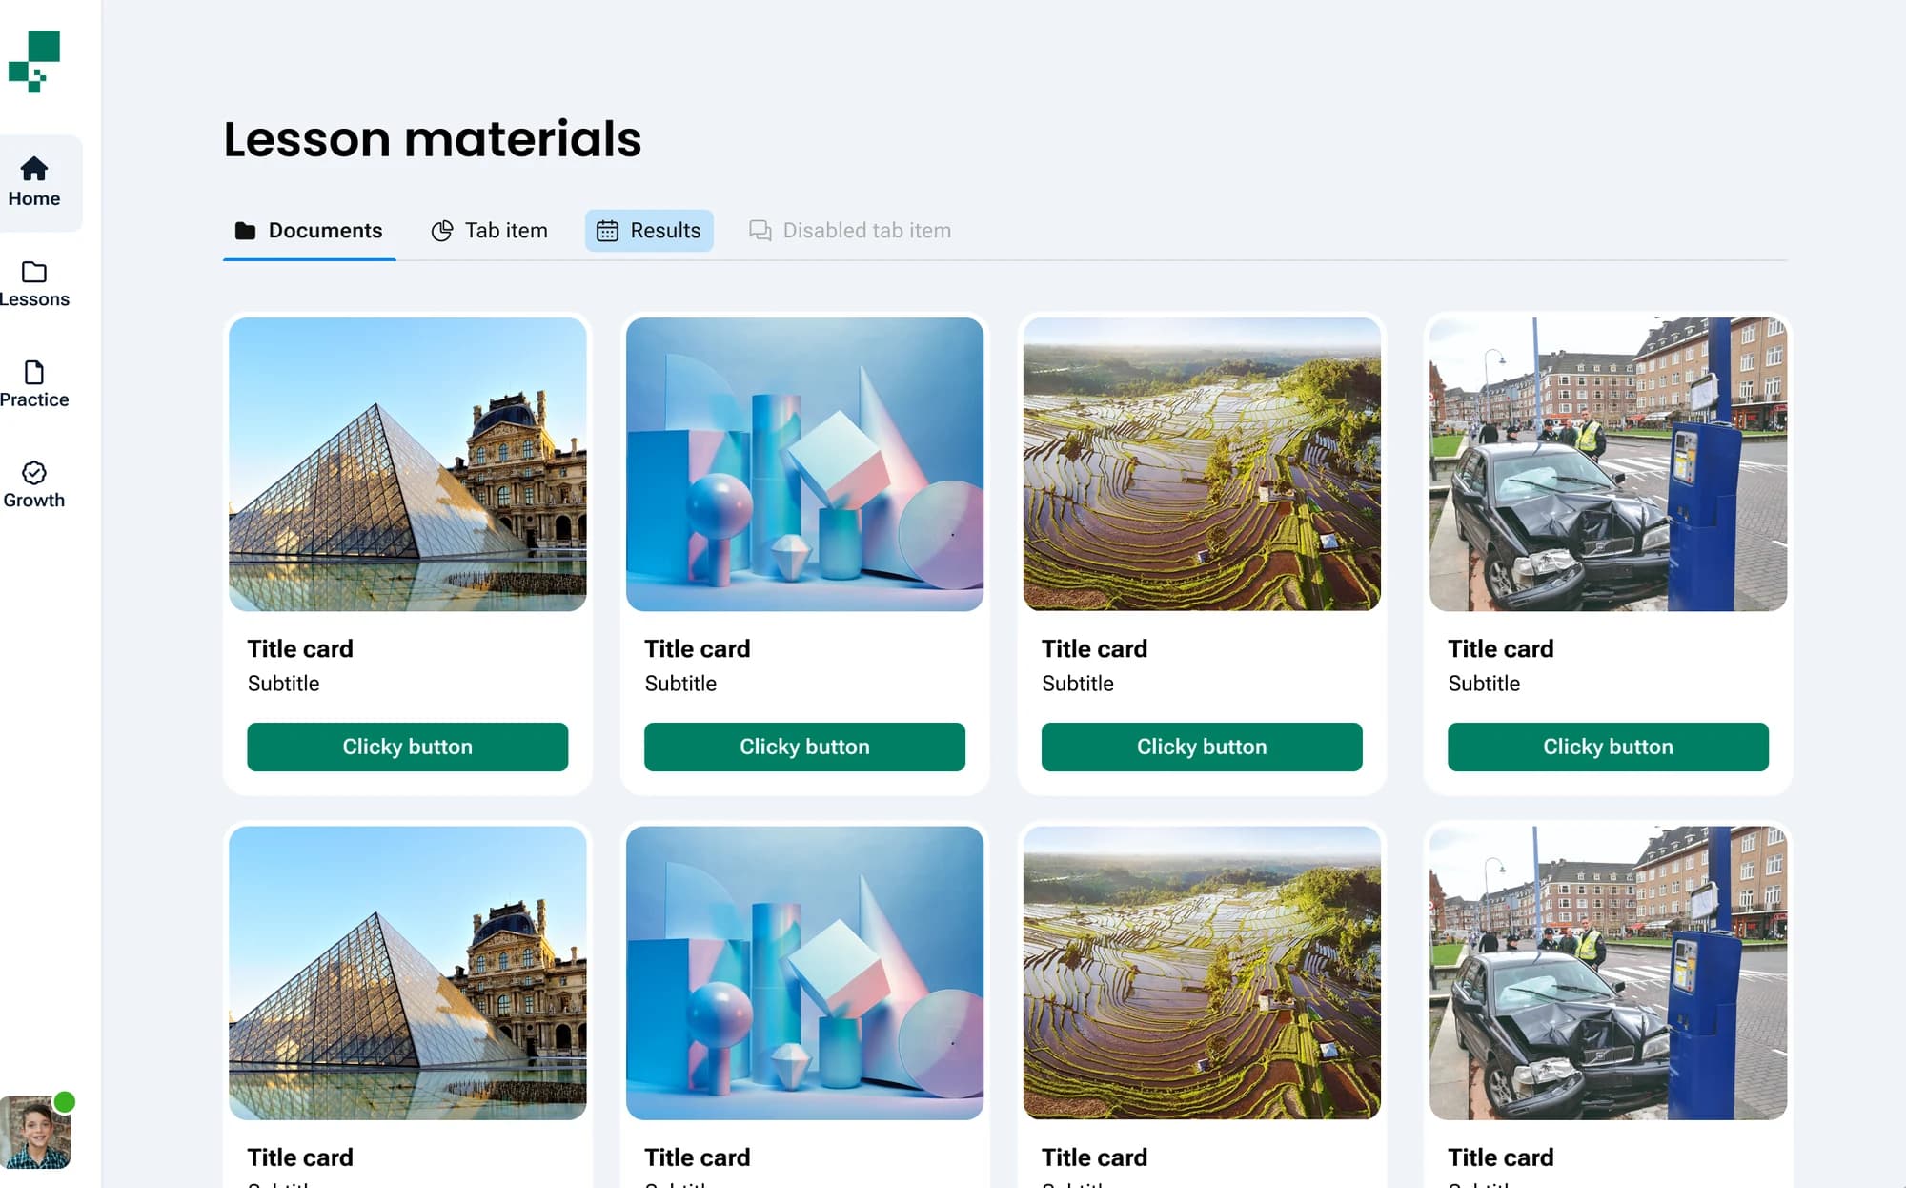
Task: Open the first-row rice terraces image
Action: coord(1202,464)
